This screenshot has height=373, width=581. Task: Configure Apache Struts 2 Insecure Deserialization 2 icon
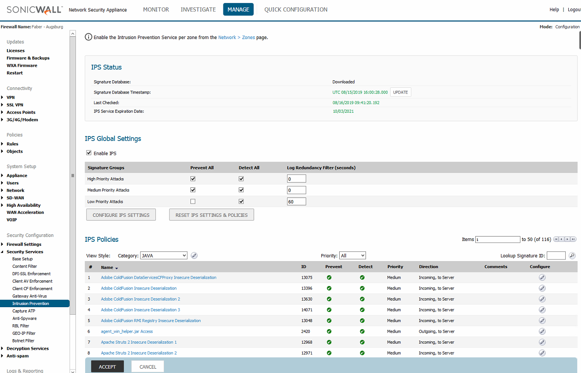[542, 353]
